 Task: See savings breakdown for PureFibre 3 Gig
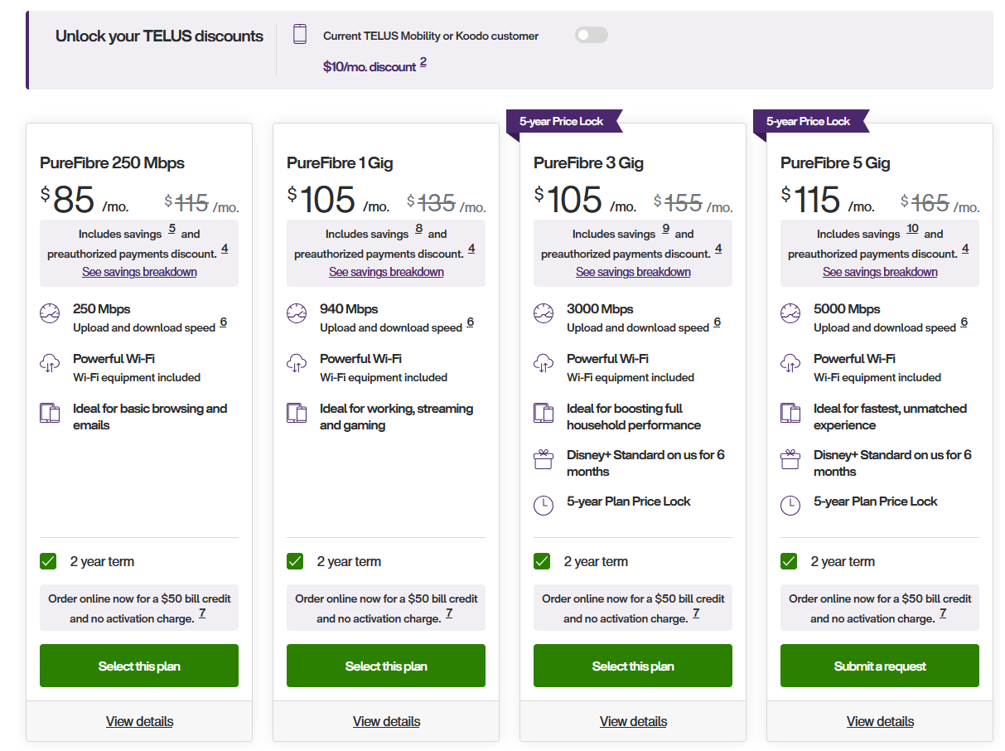633,272
